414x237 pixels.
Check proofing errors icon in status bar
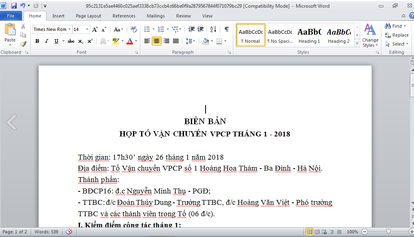tap(69, 232)
